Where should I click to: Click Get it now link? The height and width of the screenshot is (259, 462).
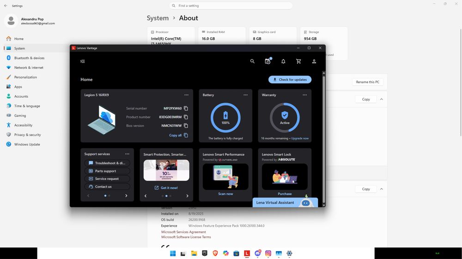click(166, 188)
